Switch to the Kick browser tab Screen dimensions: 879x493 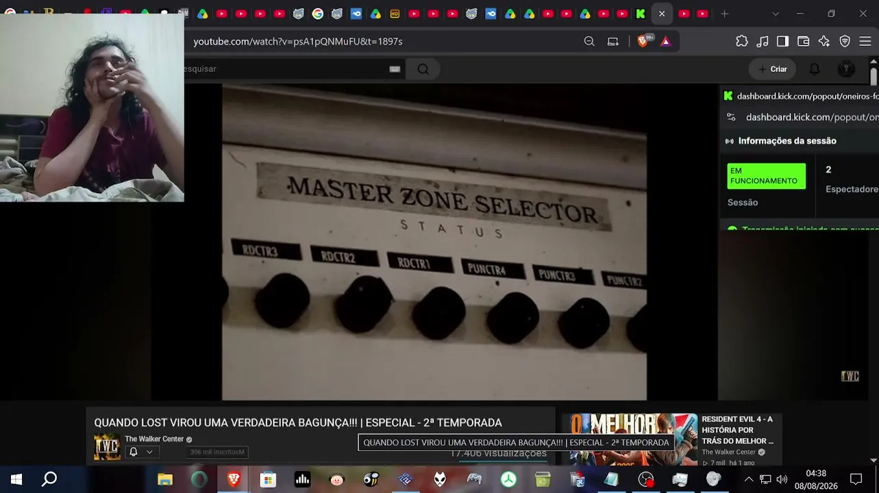(641, 14)
